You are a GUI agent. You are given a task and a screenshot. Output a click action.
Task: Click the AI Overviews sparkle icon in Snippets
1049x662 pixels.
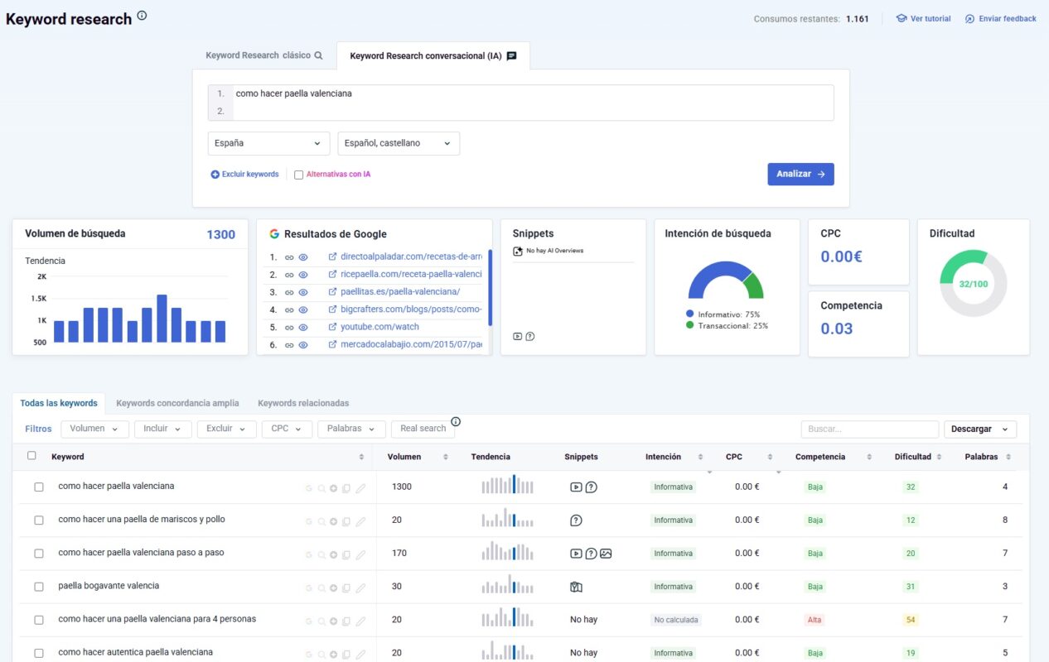(x=518, y=251)
